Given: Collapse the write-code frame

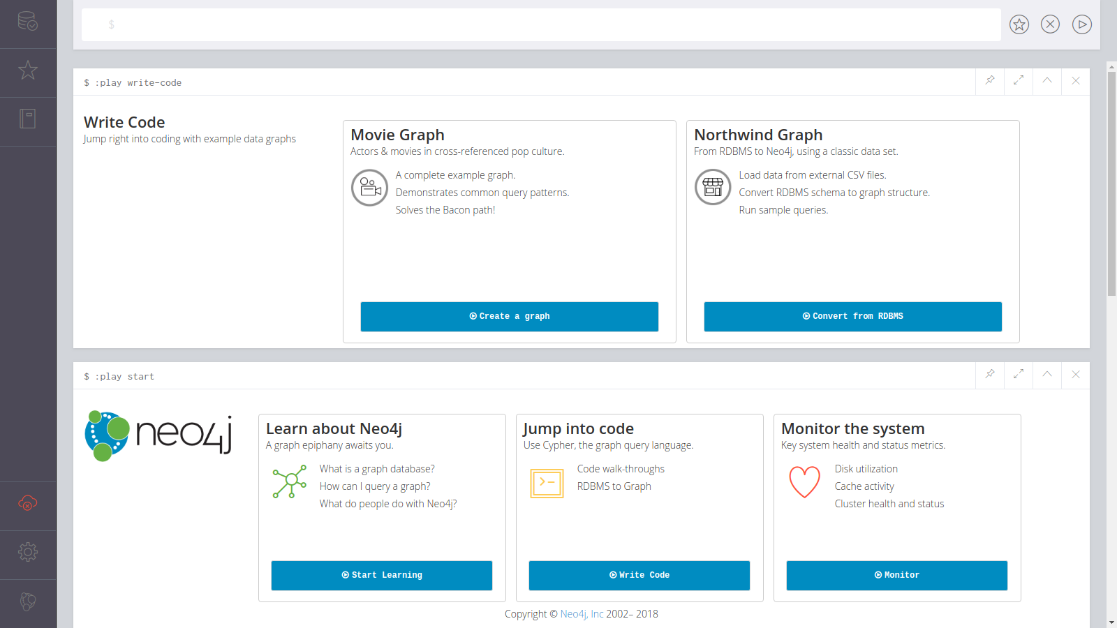Looking at the screenshot, I should click(1047, 81).
